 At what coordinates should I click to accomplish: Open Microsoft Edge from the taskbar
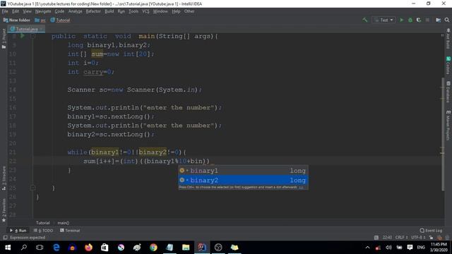(x=56, y=248)
